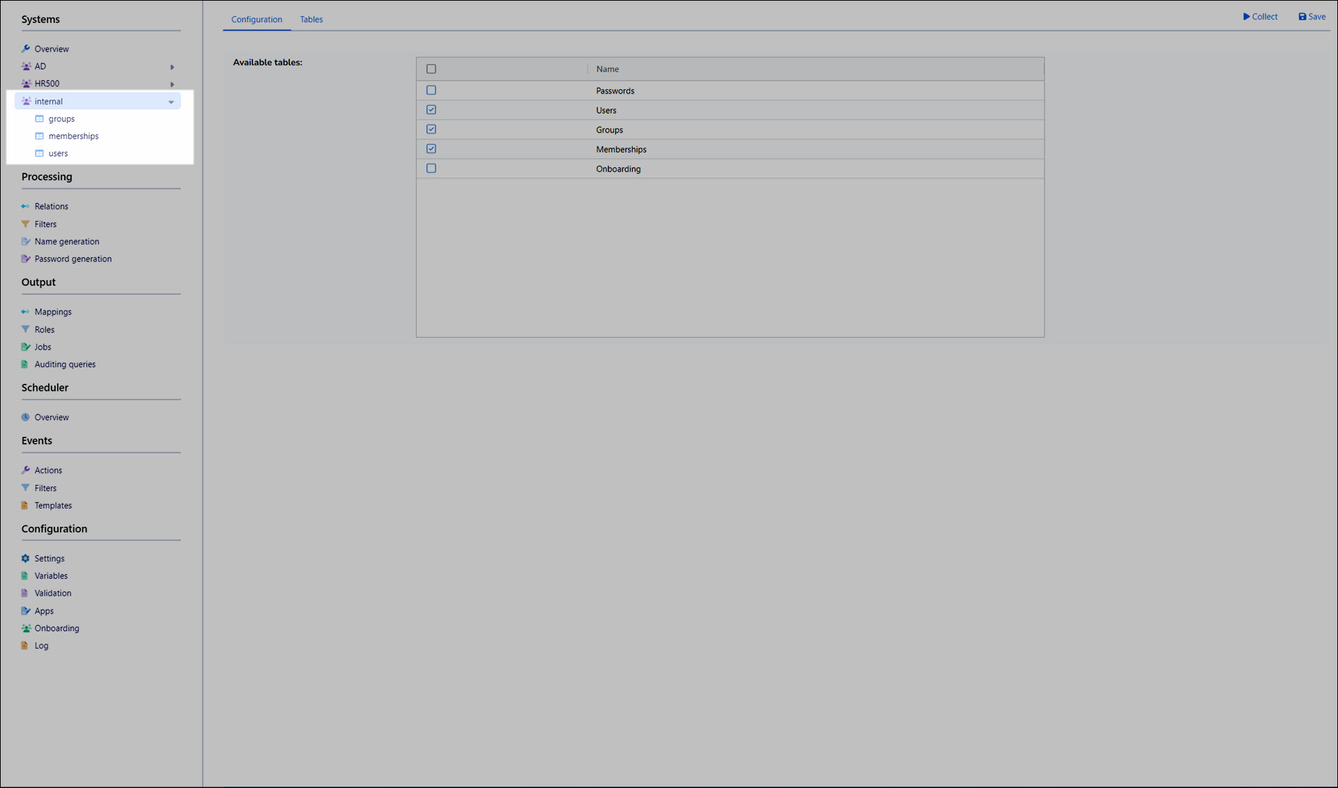Switch to the Tables tab
1338x788 pixels.
(311, 20)
